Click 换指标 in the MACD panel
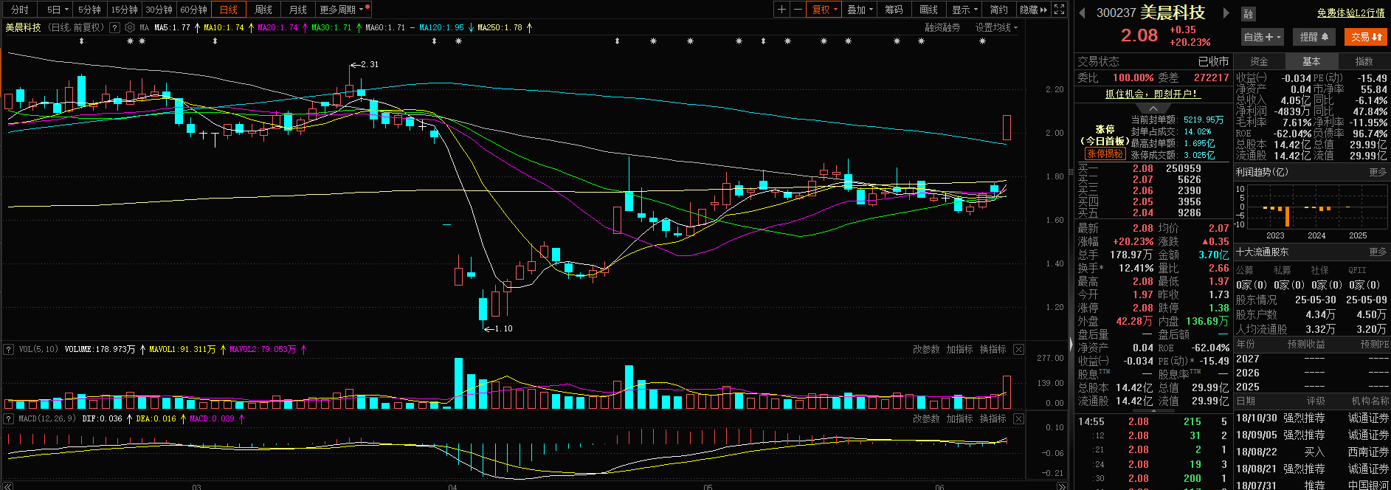 993,418
